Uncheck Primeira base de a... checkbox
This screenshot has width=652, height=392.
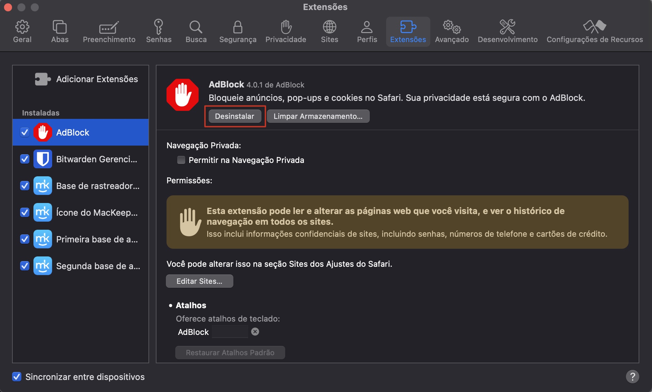point(25,239)
